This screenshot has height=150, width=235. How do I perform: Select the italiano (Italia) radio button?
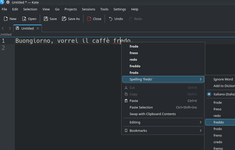(x=209, y=94)
